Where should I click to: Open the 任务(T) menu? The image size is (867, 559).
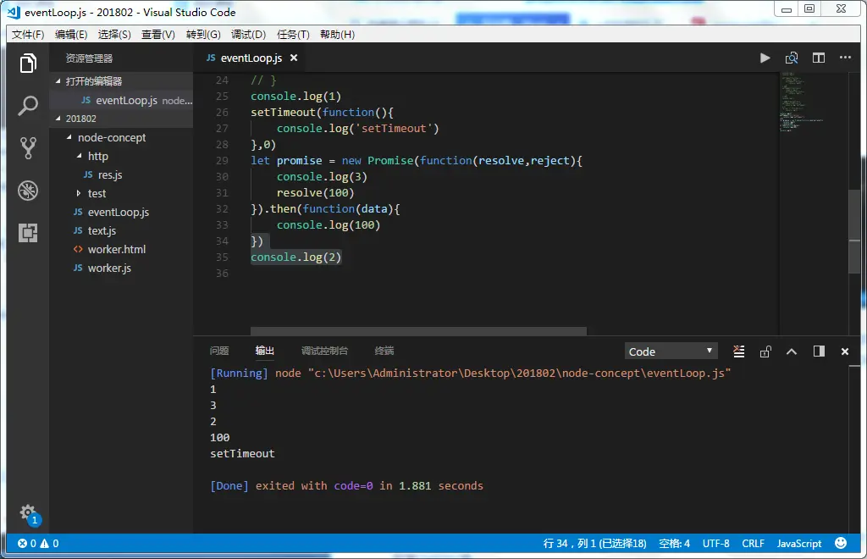point(293,34)
